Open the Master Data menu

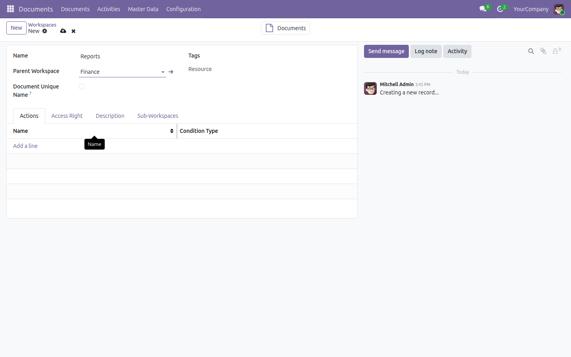coord(143,9)
